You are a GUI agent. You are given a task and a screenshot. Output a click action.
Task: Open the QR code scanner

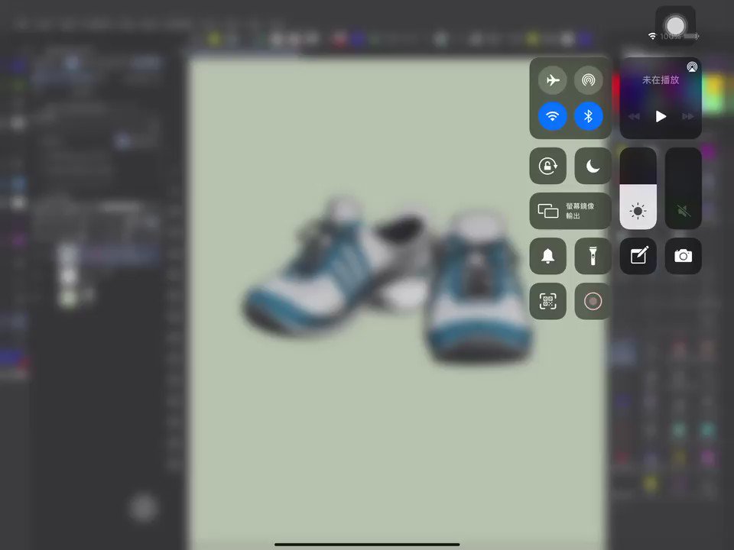pos(547,301)
